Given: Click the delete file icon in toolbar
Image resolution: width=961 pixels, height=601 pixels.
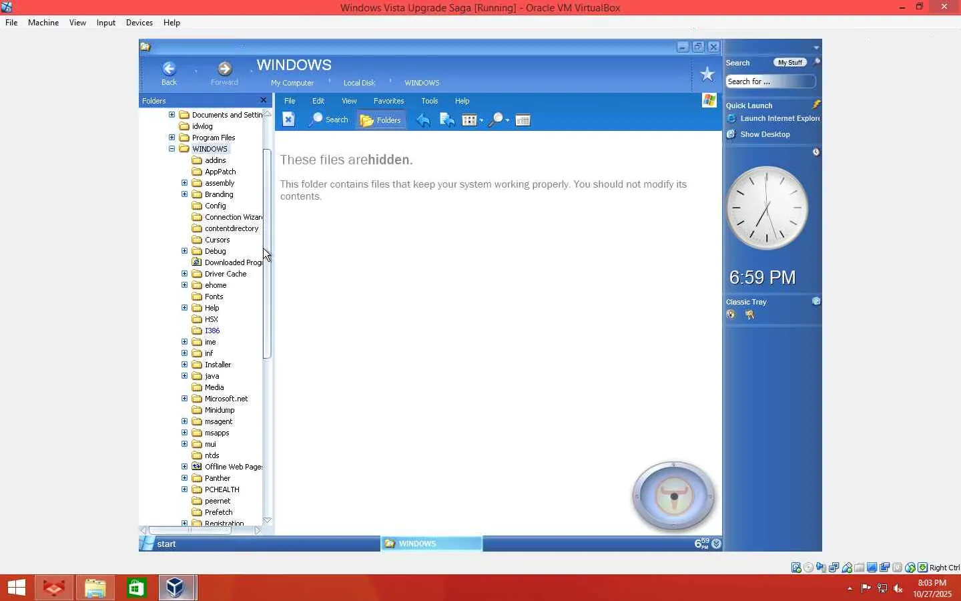Looking at the screenshot, I should pos(288,120).
